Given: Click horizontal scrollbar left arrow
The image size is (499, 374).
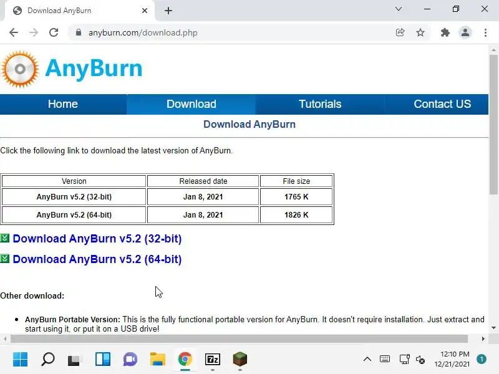Looking at the screenshot, I should [5, 338].
